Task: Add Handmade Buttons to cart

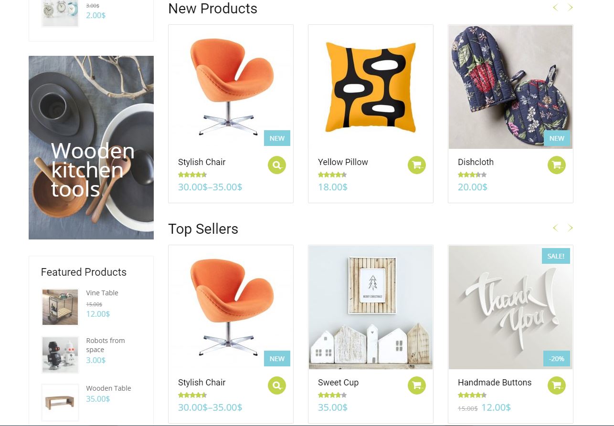Action: pyautogui.click(x=556, y=385)
